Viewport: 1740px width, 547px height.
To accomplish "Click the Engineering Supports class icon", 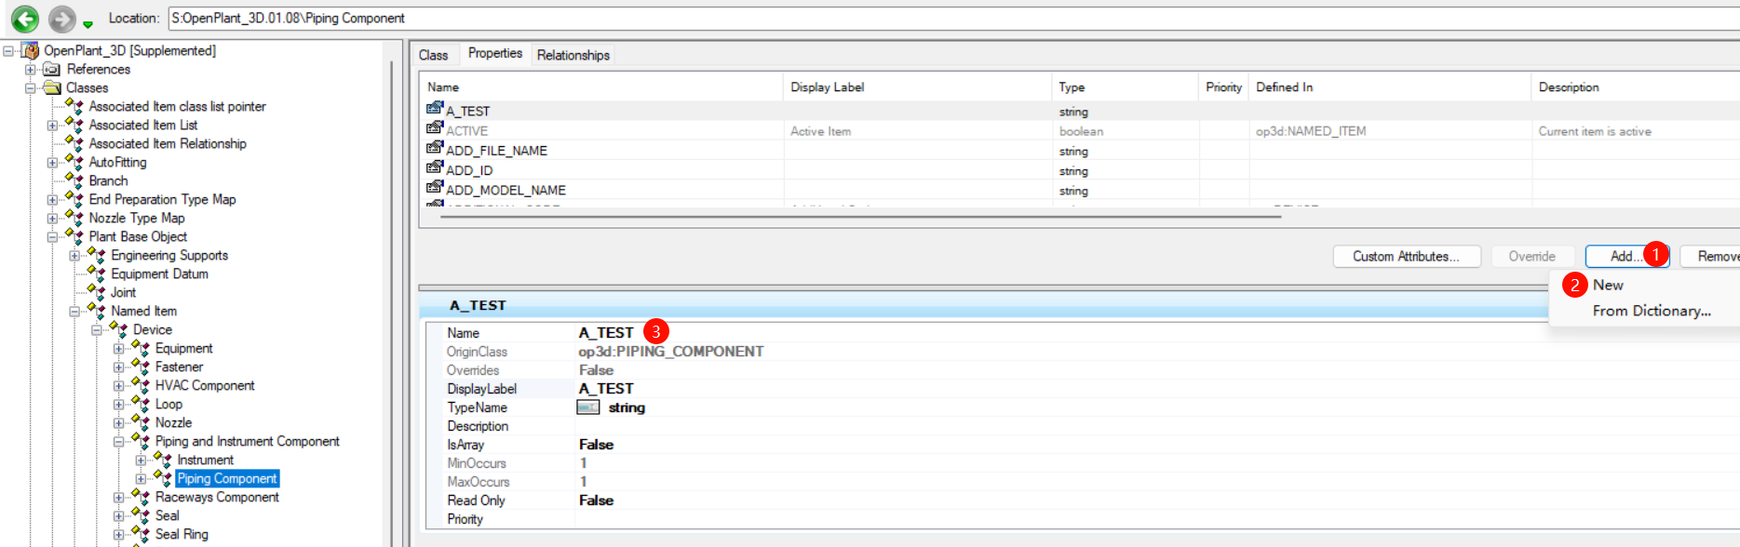I will point(97,255).
